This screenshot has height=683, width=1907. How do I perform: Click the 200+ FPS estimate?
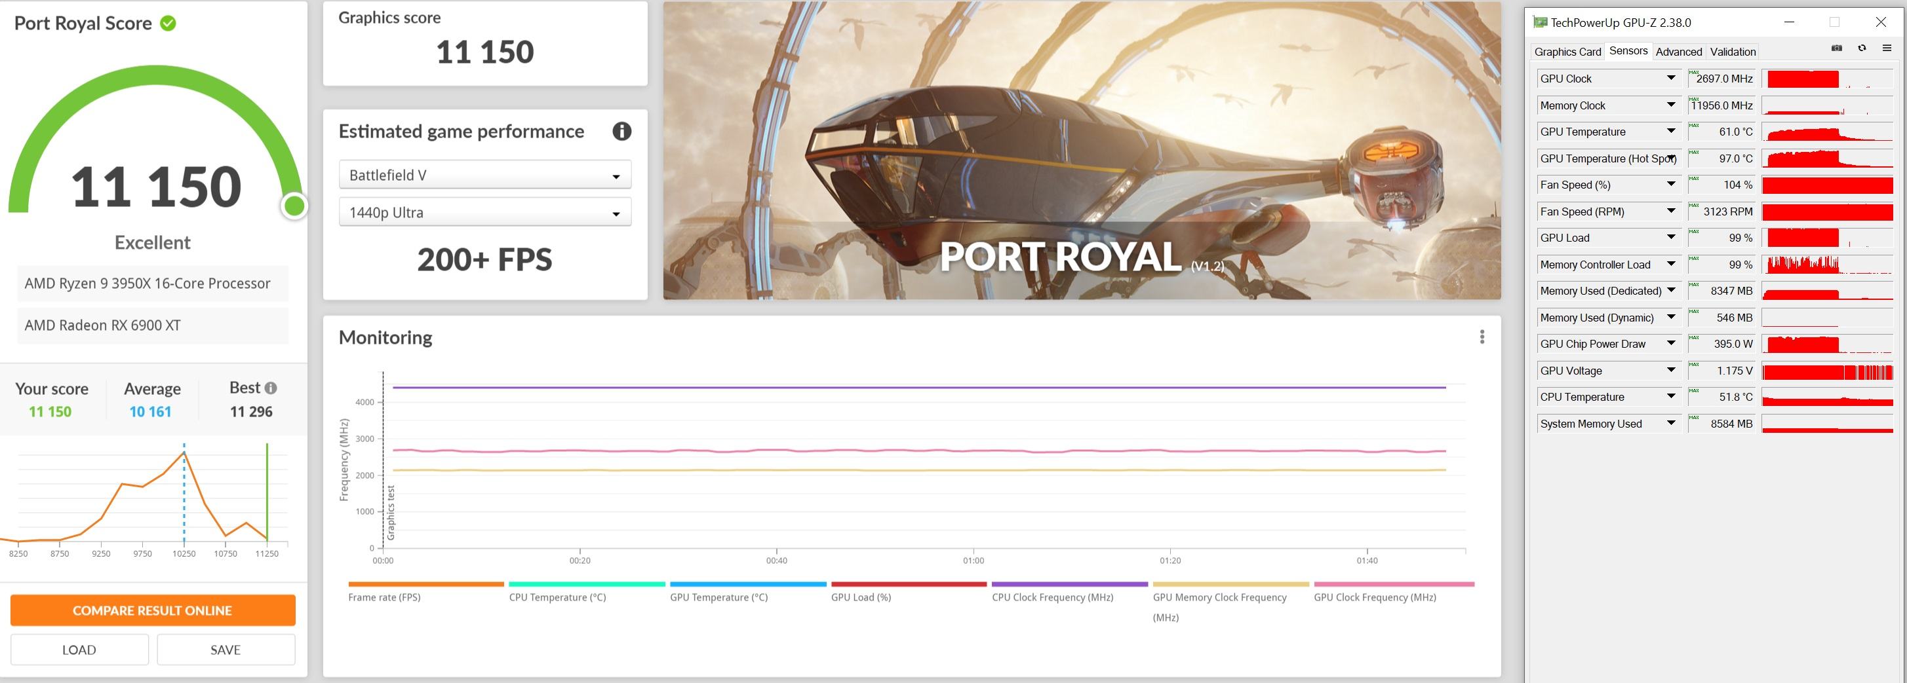485,259
